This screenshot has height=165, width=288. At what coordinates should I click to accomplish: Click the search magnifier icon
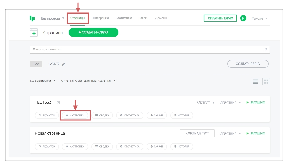[x=266, y=49]
